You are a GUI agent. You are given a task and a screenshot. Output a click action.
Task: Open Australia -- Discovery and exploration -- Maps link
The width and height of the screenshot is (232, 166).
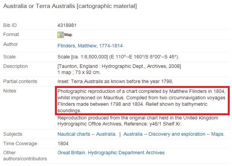click(174, 134)
